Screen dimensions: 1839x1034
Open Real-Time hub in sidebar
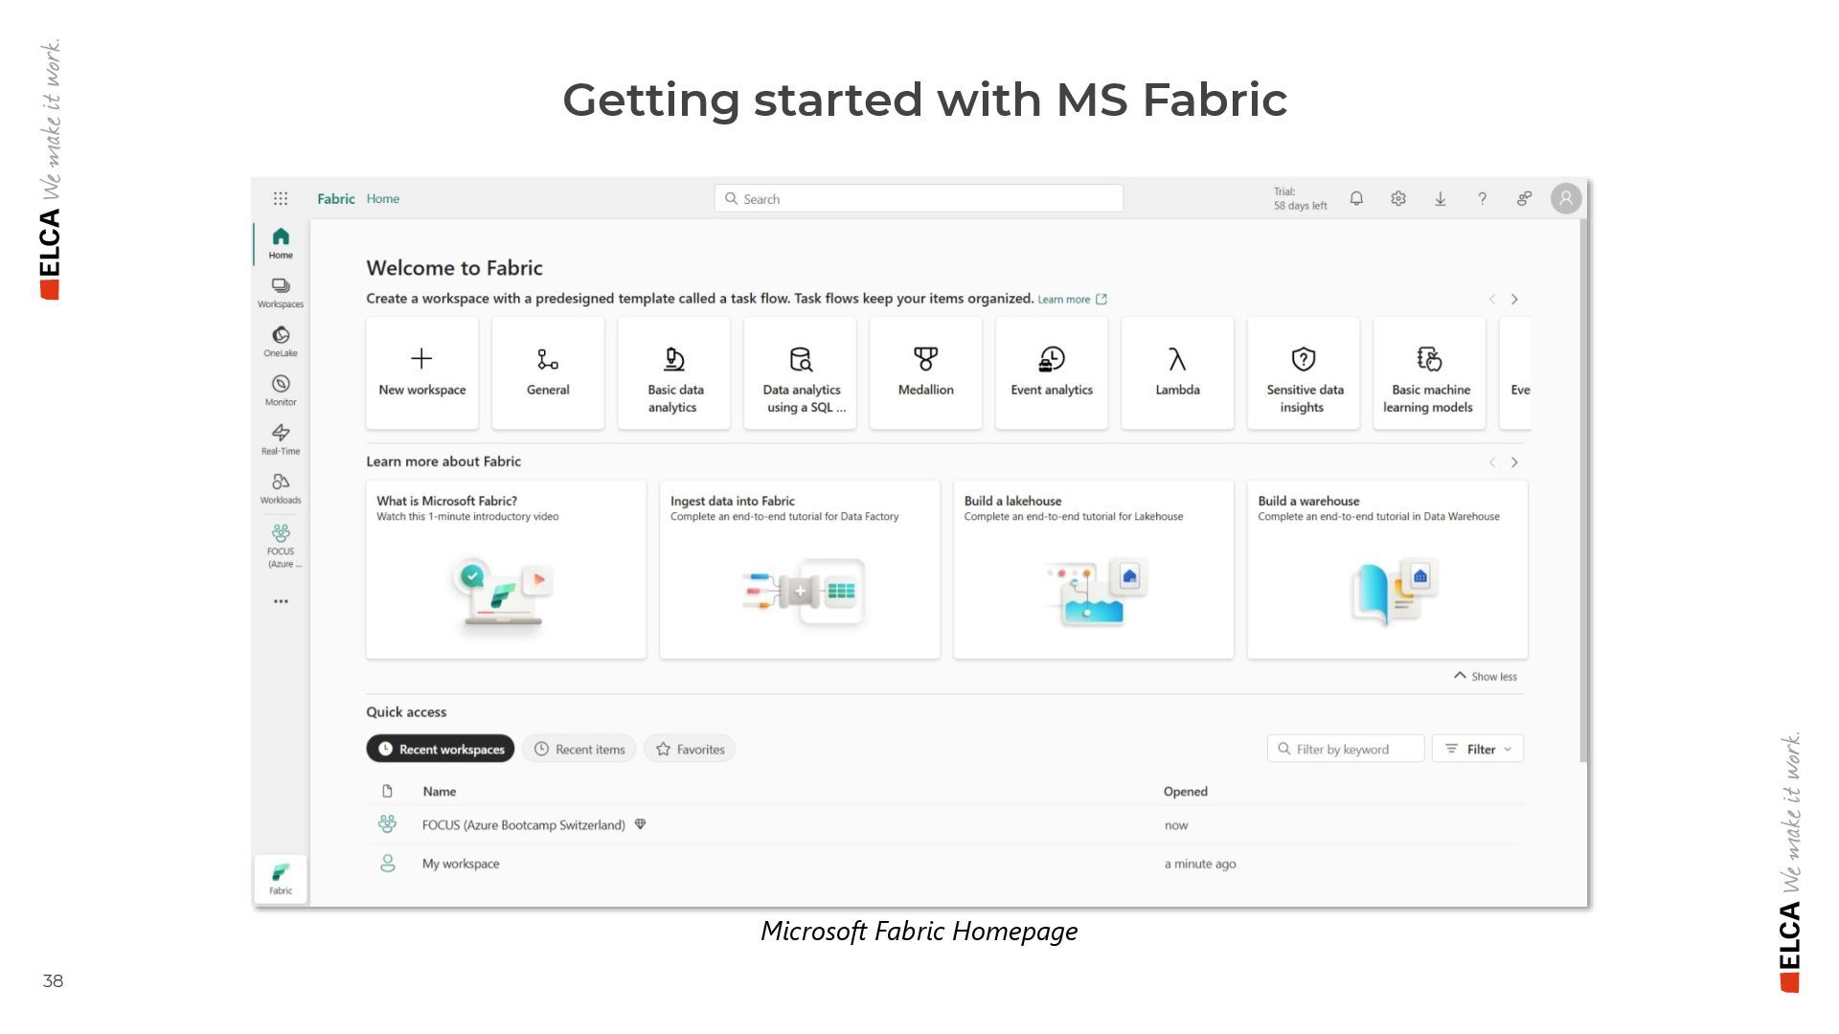tap(281, 438)
